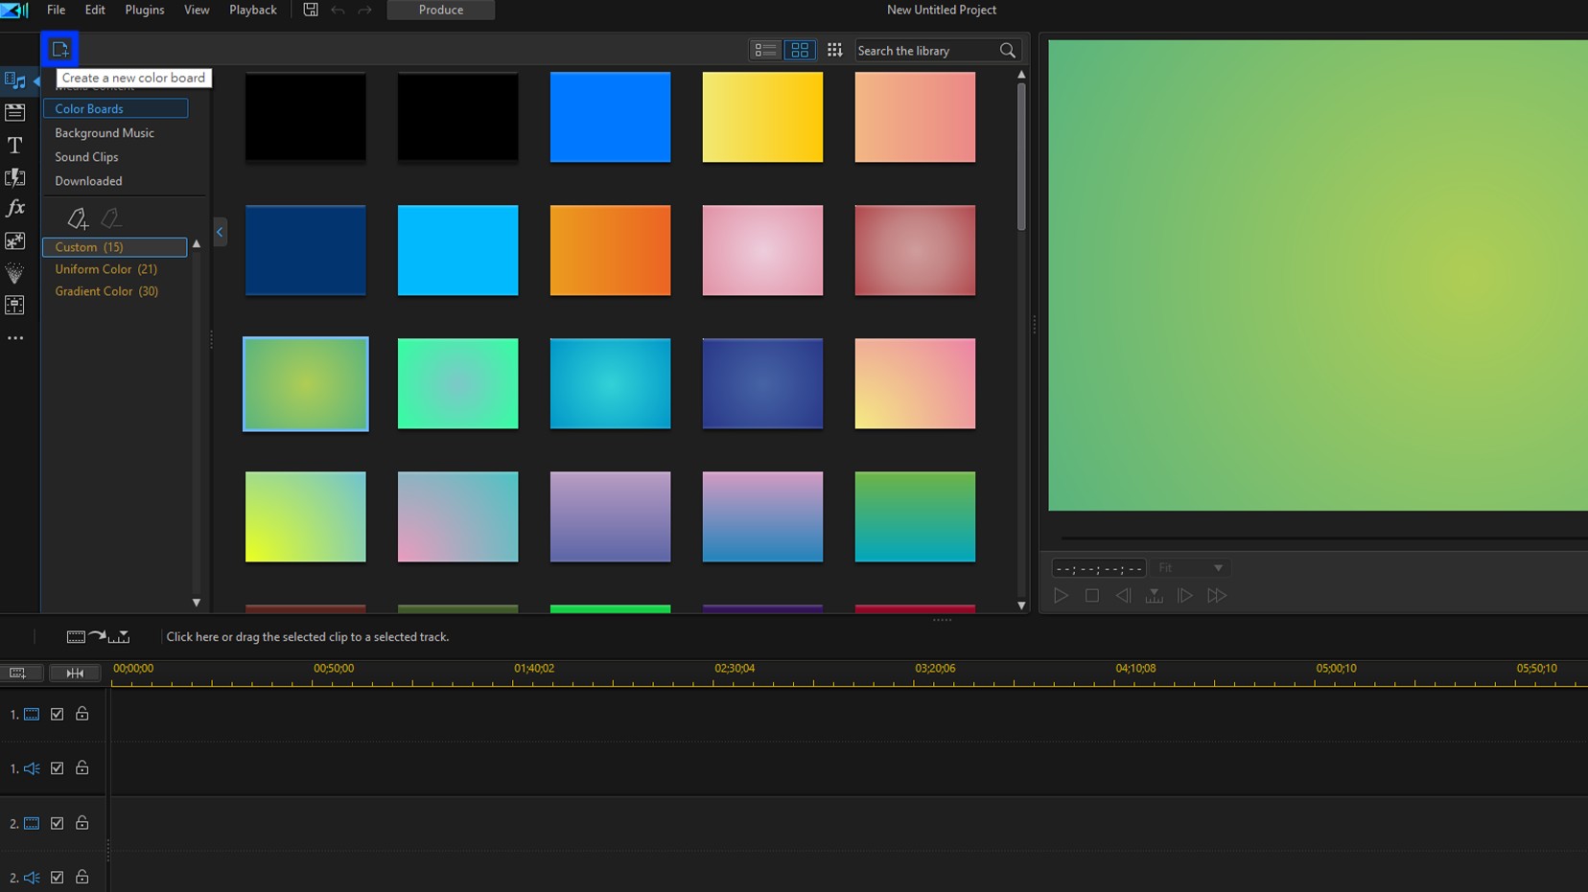Screen dimensions: 1588x892
Task: Open the Effect Room (fx) icon
Action: 15,208
